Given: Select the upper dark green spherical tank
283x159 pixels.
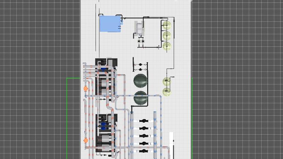Looking at the screenshot, I should coord(140,81).
